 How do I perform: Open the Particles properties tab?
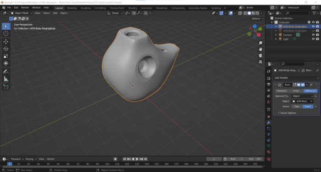pyautogui.click(x=269, y=128)
